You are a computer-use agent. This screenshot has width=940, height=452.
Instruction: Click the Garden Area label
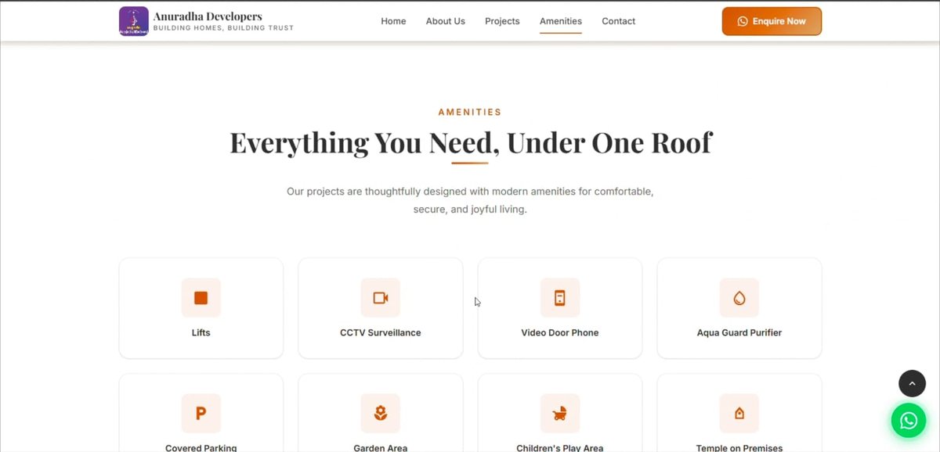(381, 448)
